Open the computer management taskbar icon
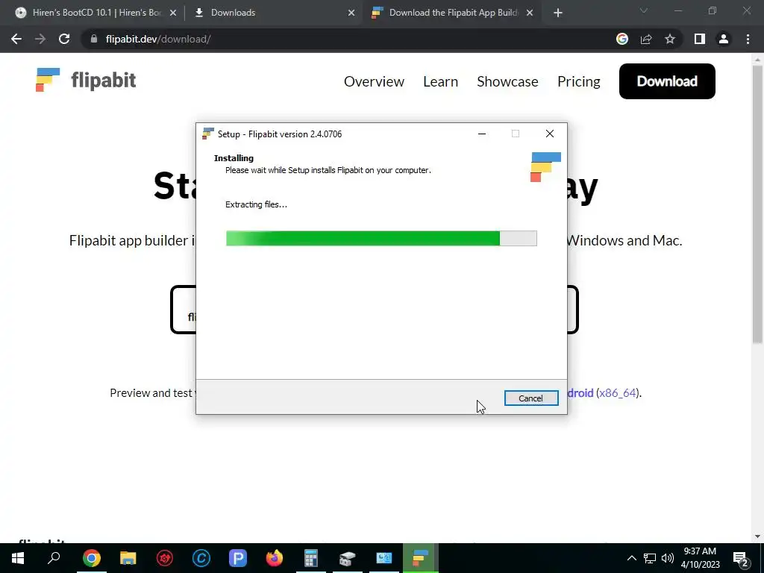This screenshot has height=573, width=764. [x=384, y=558]
